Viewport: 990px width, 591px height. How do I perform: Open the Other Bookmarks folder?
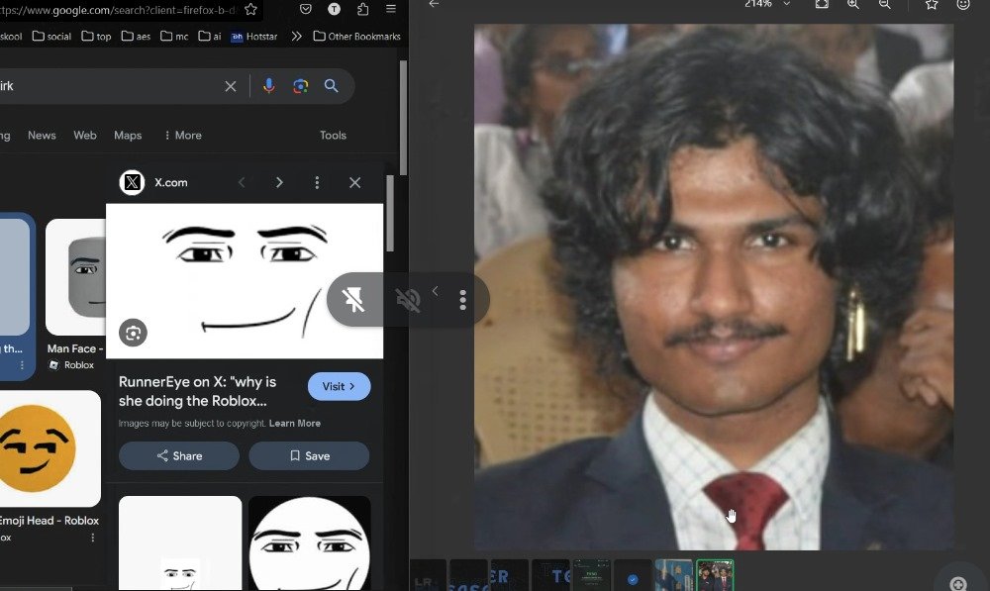pyautogui.click(x=356, y=36)
